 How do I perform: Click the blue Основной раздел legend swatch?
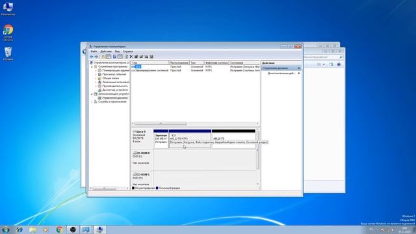(157, 188)
